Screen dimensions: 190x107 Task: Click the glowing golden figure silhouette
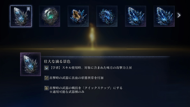click(x=92, y=36)
